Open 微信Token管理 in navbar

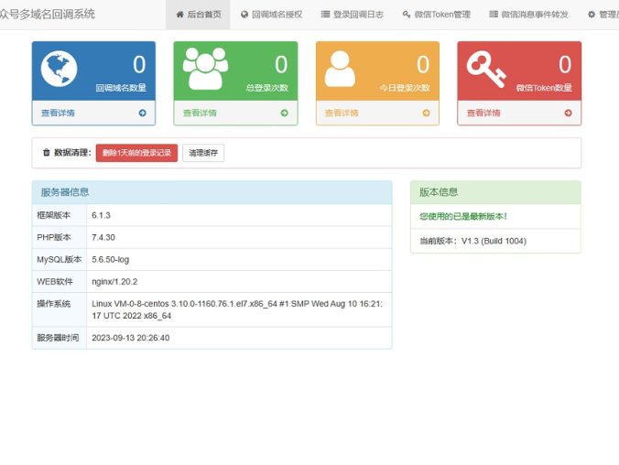(x=436, y=15)
